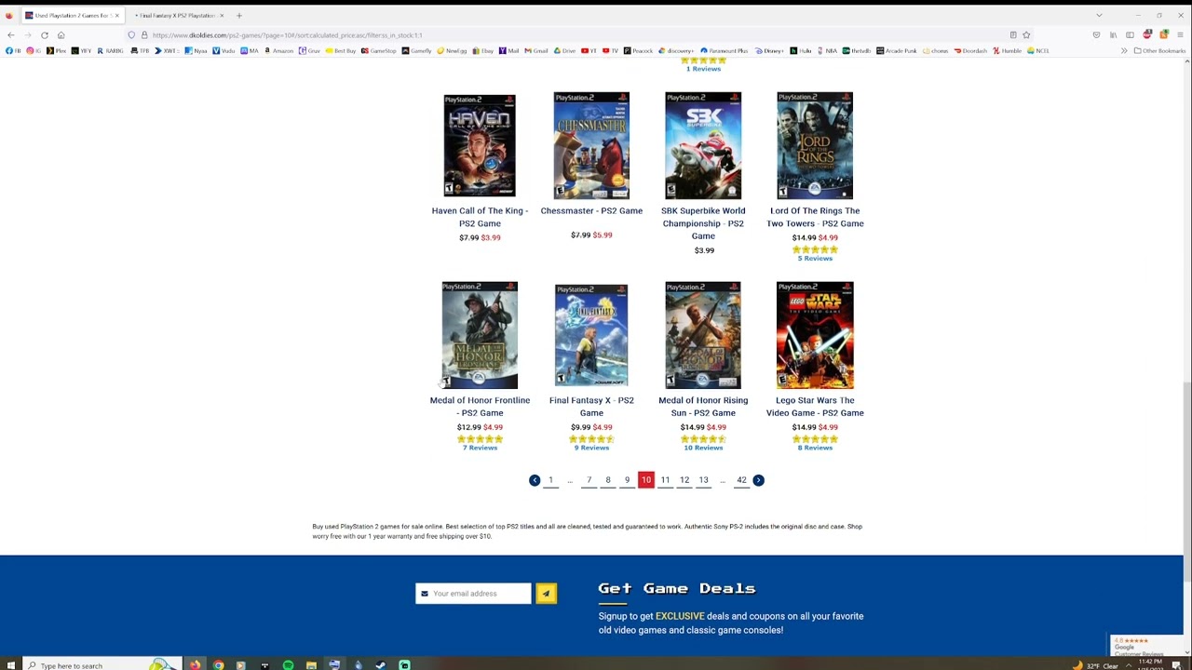Show more bookmarks chevron

tap(1124, 50)
